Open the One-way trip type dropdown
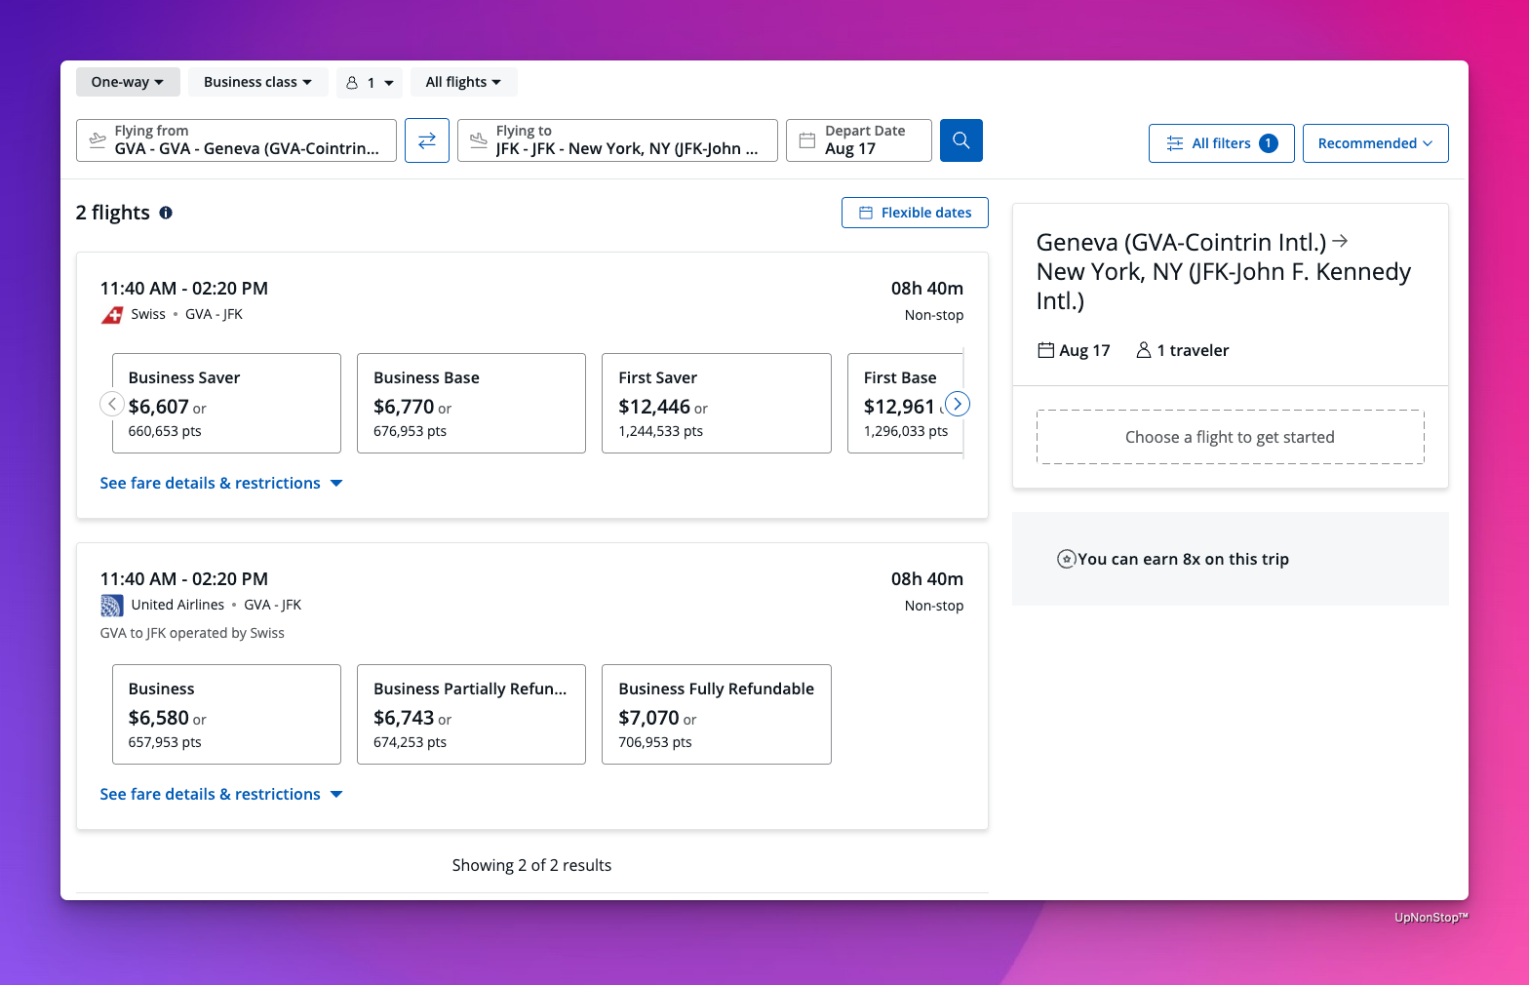 click(128, 82)
